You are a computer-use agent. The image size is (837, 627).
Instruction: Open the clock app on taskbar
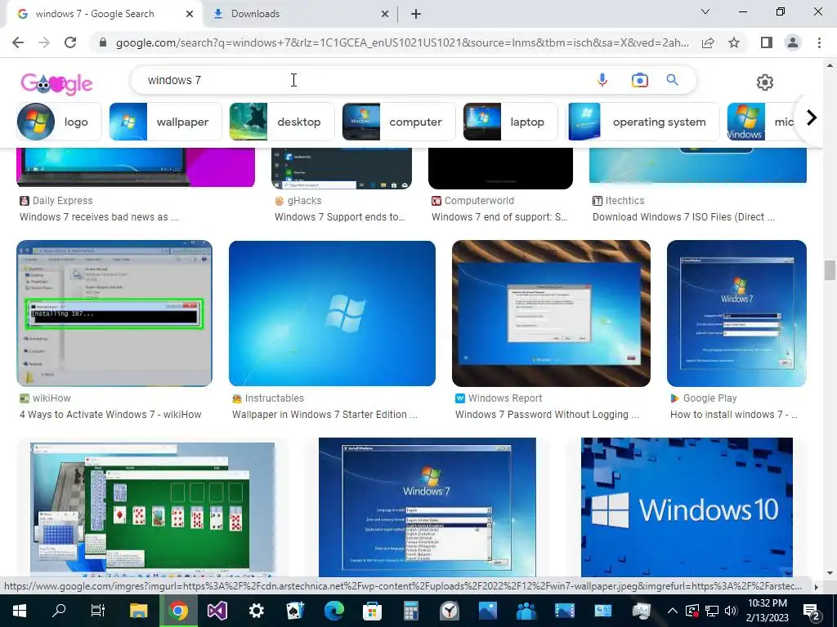[450, 611]
